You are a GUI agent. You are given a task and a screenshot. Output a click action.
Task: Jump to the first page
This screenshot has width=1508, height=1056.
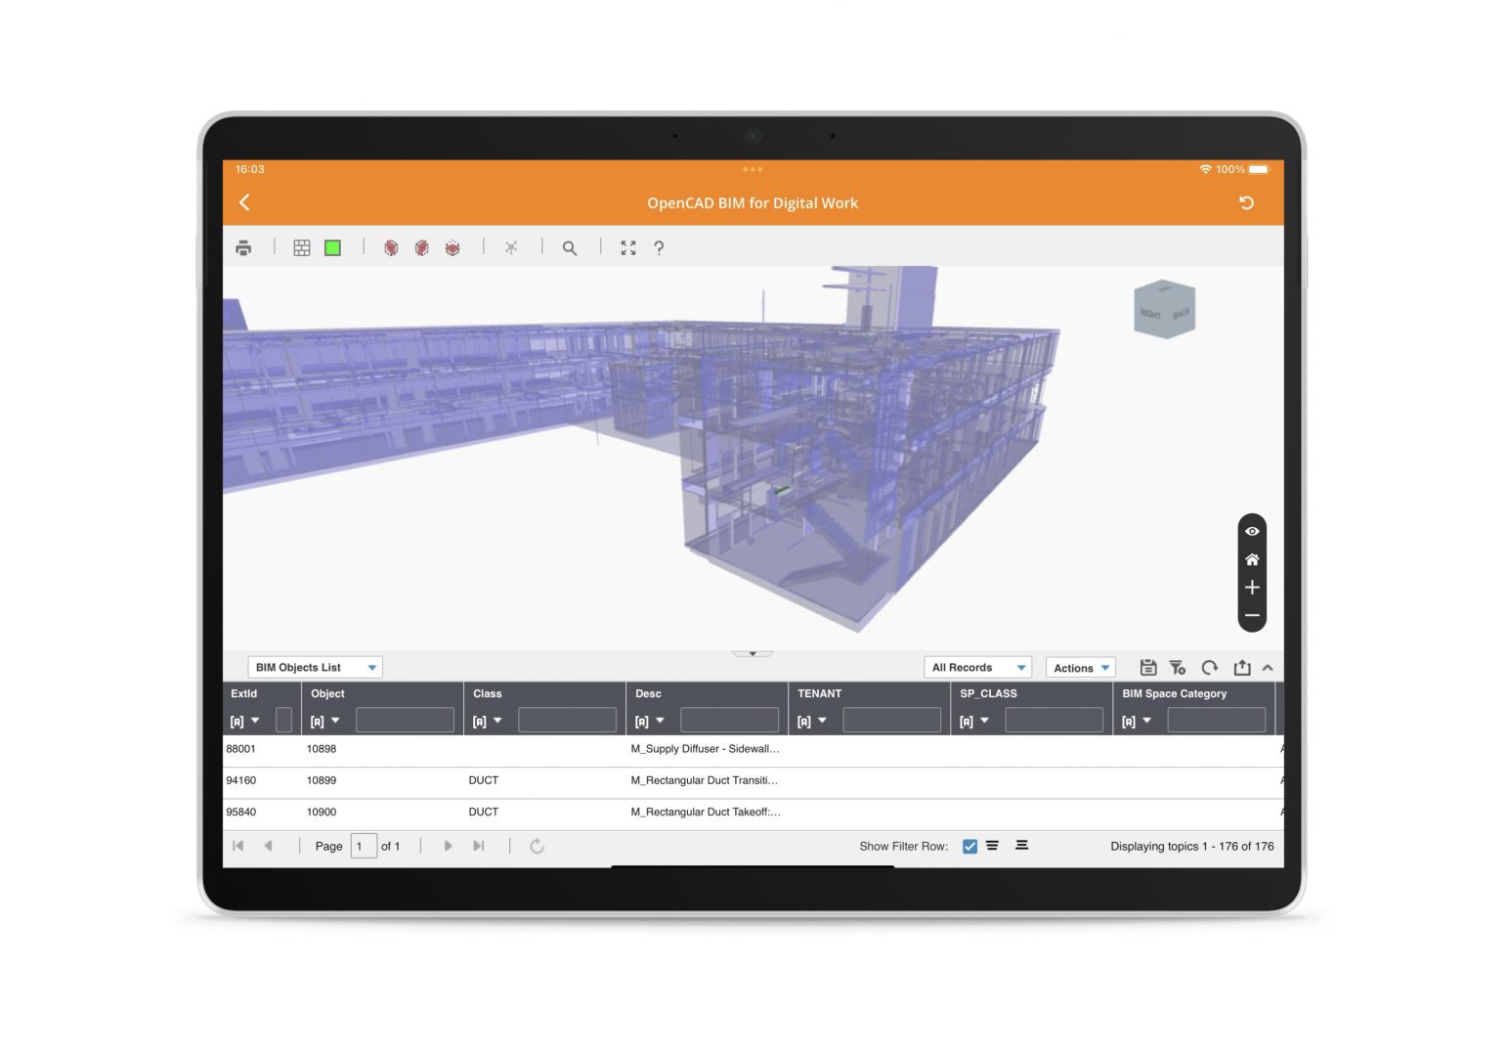click(x=237, y=846)
